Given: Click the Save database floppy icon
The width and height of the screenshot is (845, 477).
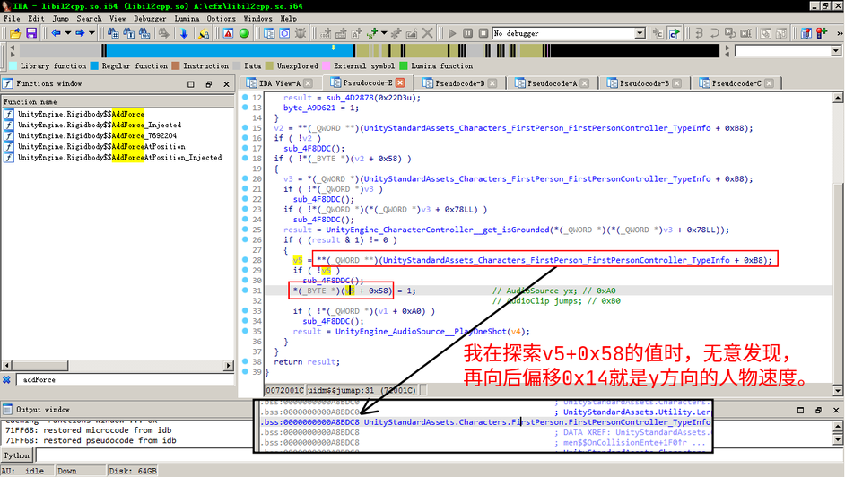Looking at the screenshot, I should [31, 33].
